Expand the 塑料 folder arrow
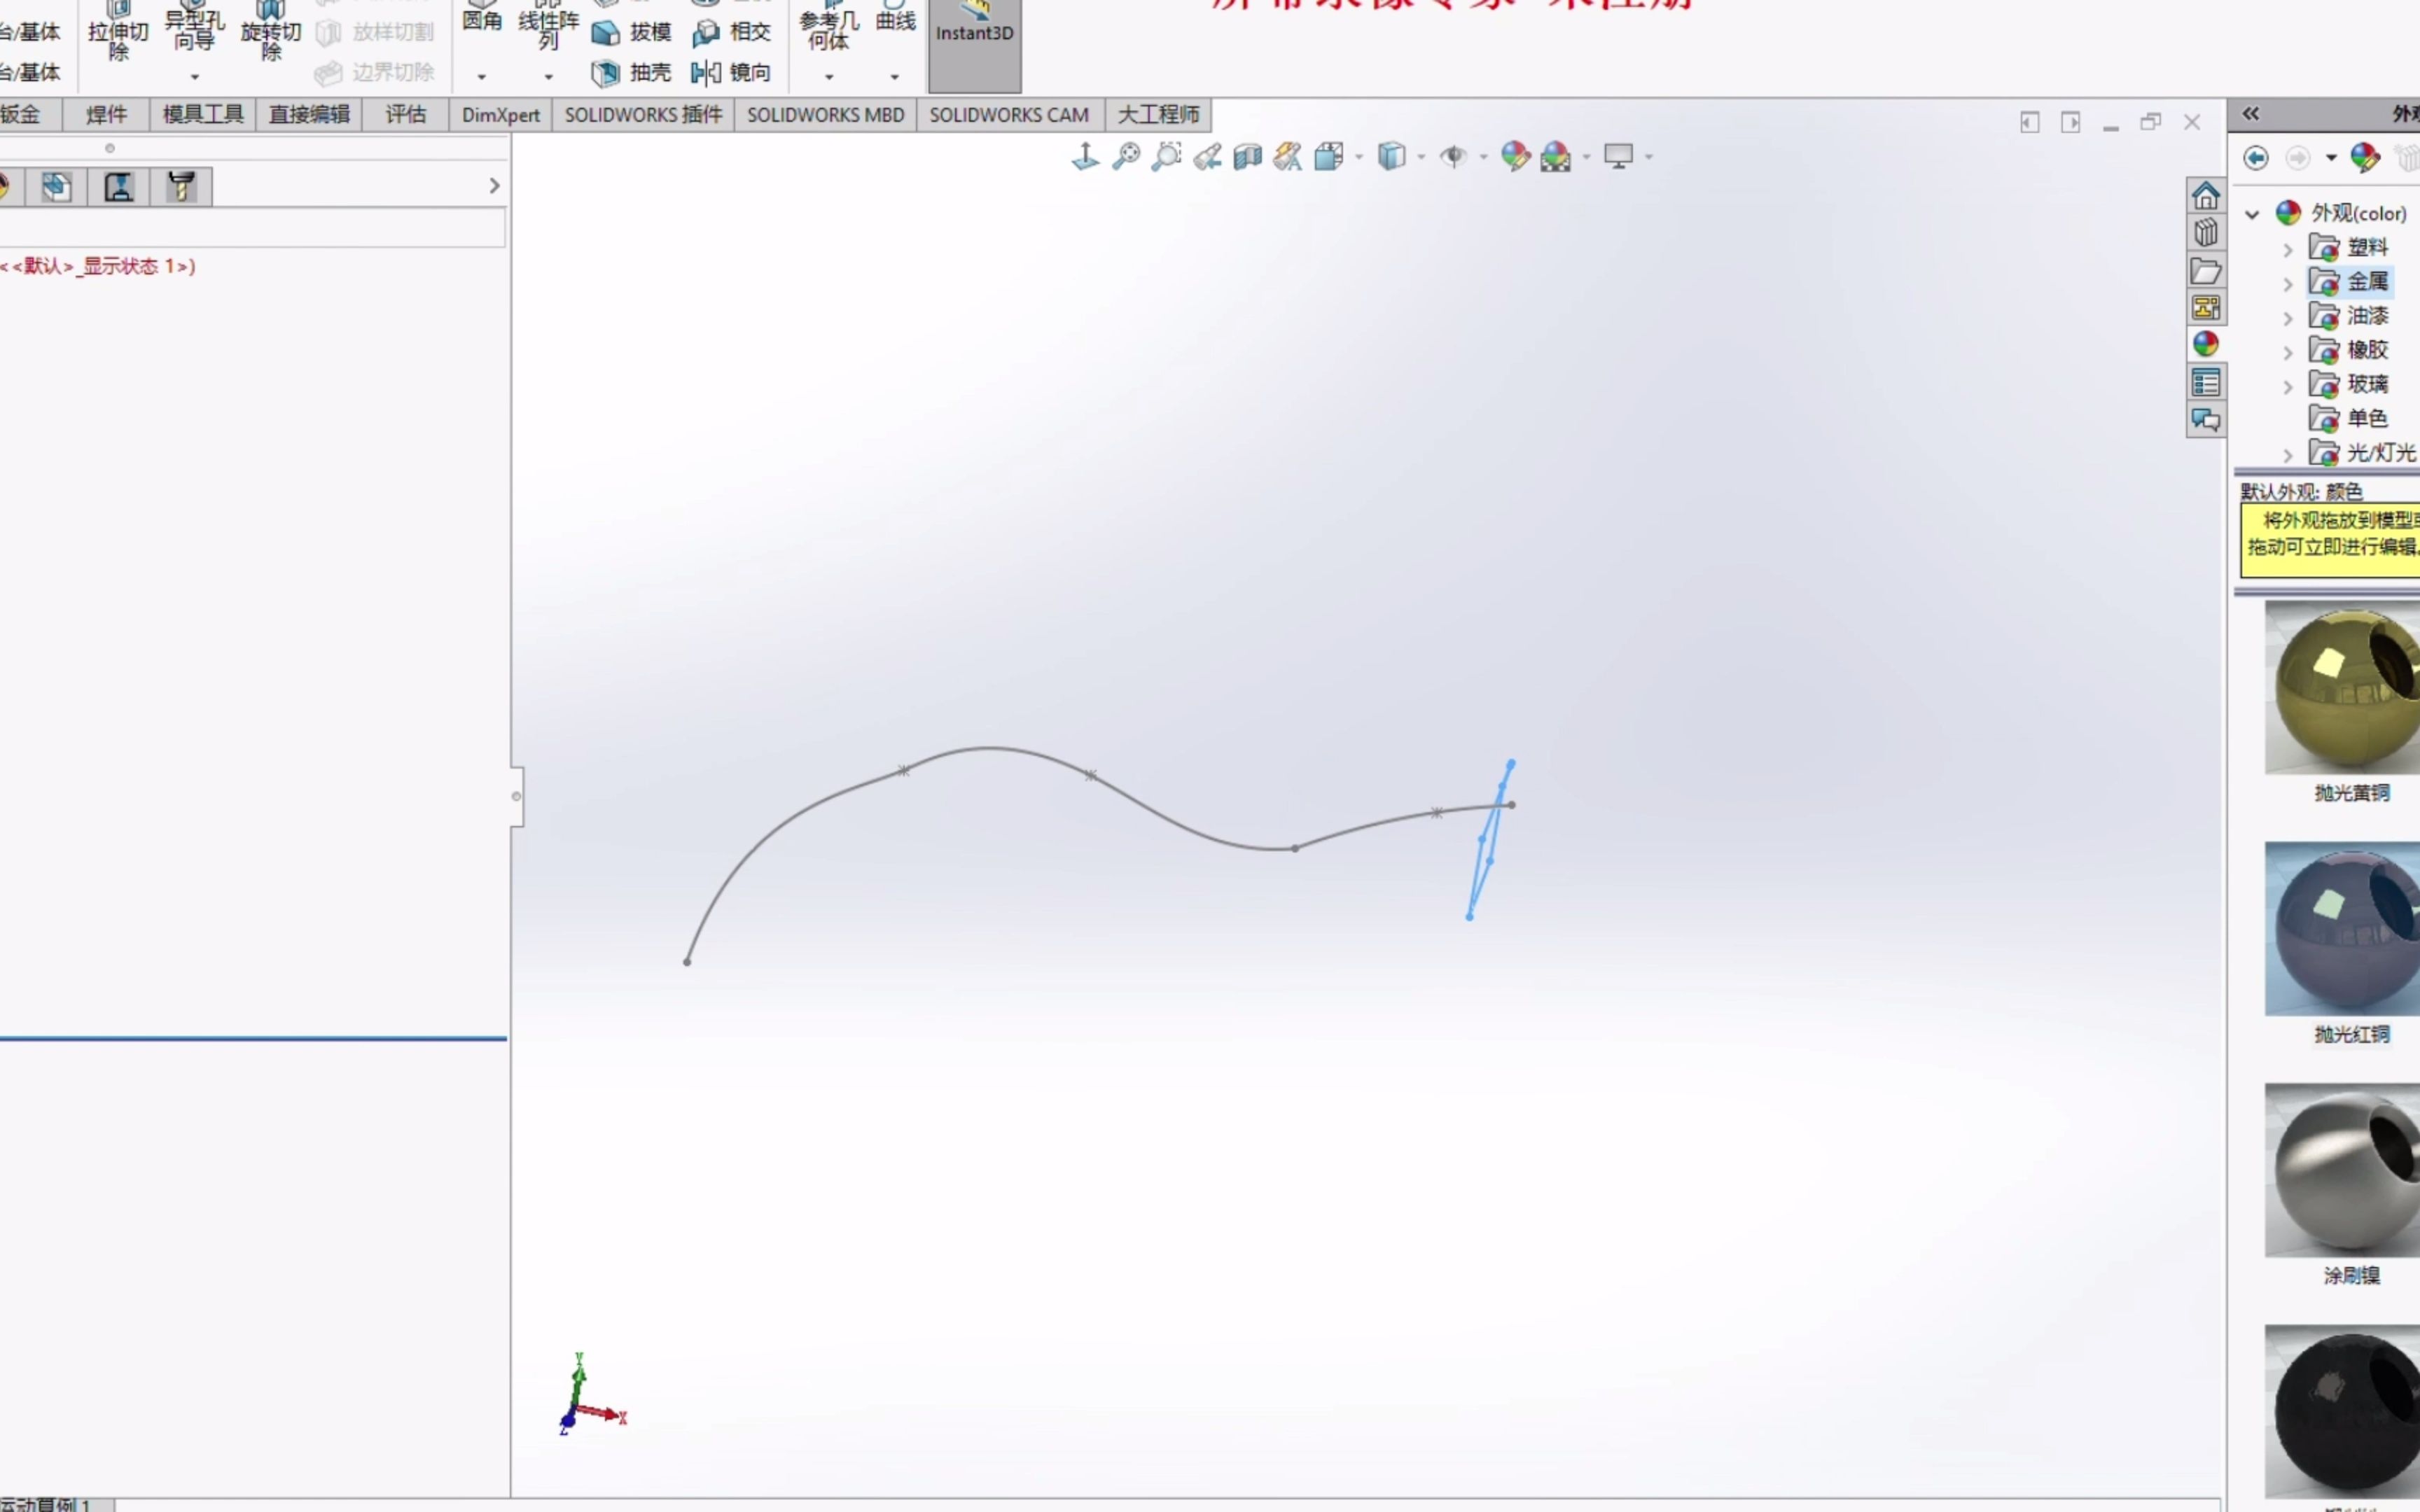The image size is (2420, 1512). tap(2287, 250)
